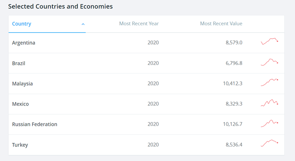Sort by Most Recent Value header
295x161 pixels.
coord(221,24)
